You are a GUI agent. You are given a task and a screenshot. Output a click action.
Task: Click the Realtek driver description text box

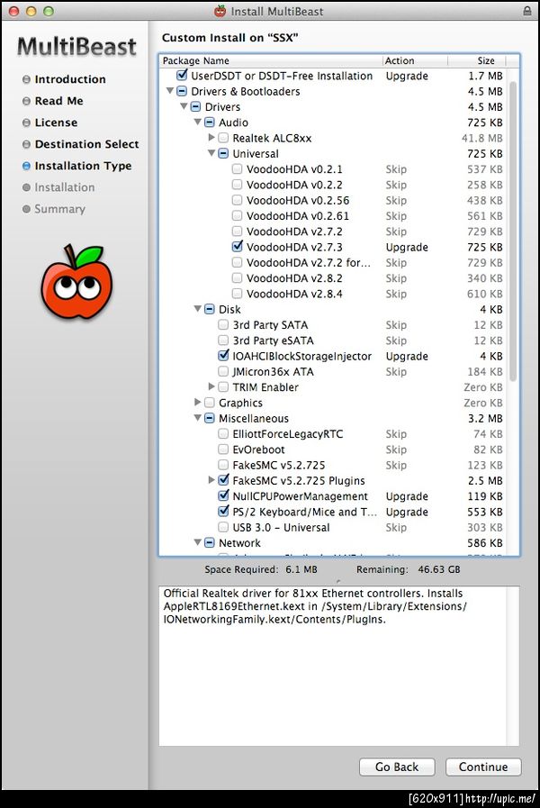click(x=338, y=666)
